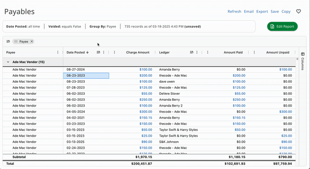Remove the Payee grouping chip
This screenshot has height=169, width=310.
pyautogui.click(x=32, y=41)
